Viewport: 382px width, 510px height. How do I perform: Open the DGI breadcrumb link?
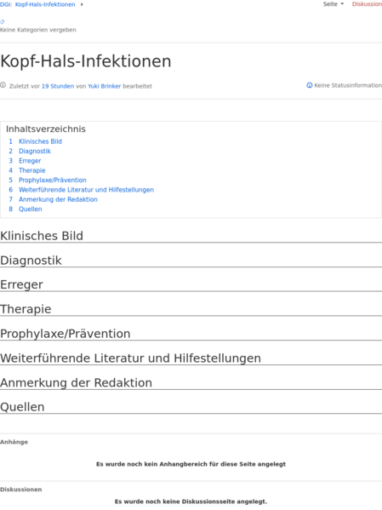pos(5,4)
